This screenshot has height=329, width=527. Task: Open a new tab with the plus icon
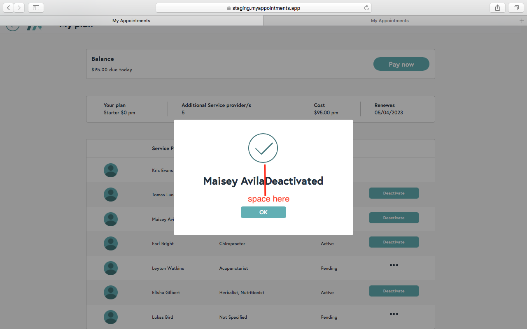(x=522, y=21)
